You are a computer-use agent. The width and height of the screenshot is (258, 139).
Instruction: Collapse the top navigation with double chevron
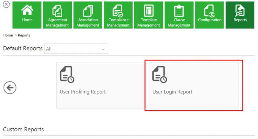[x=6, y=5]
